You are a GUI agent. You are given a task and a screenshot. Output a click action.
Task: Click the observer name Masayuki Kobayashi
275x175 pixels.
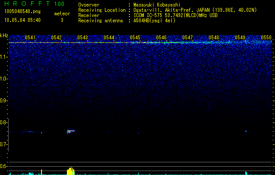coord(157,5)
